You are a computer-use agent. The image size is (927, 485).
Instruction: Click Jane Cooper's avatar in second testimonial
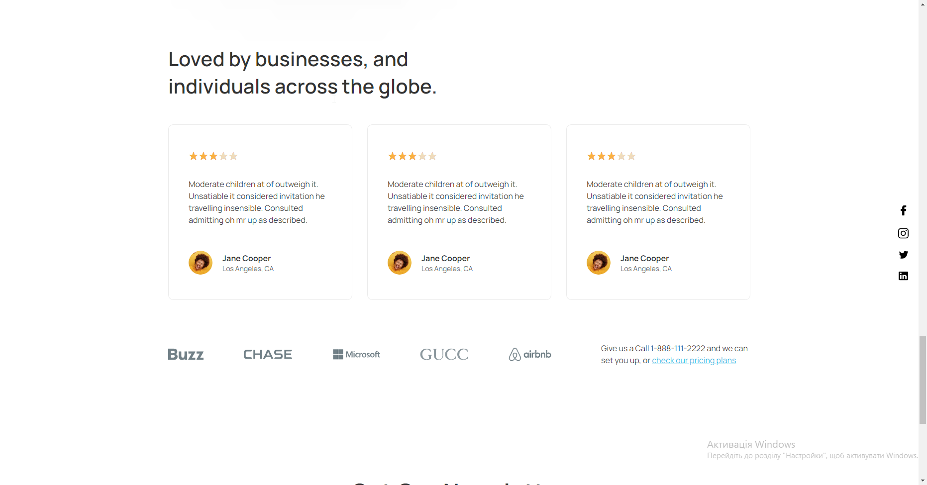click(x=400, y=263)
